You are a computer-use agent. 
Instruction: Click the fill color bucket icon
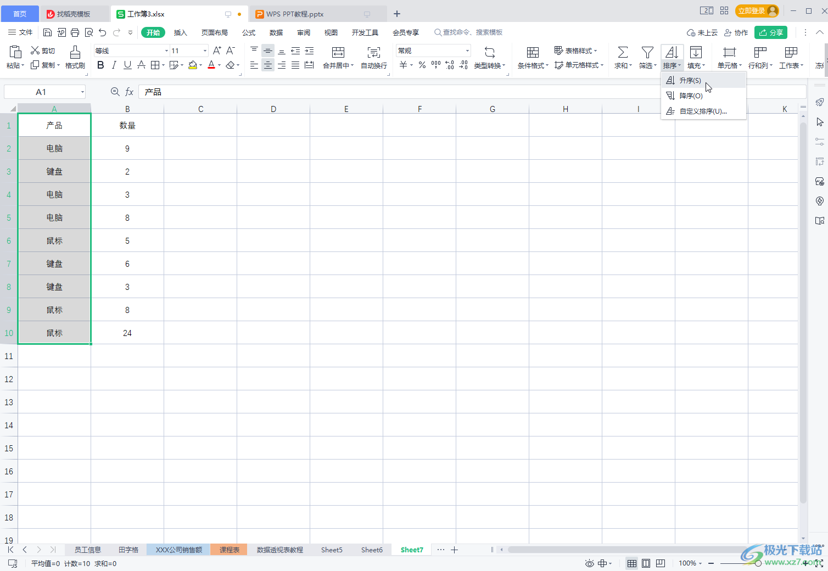[x=192, y=65]
